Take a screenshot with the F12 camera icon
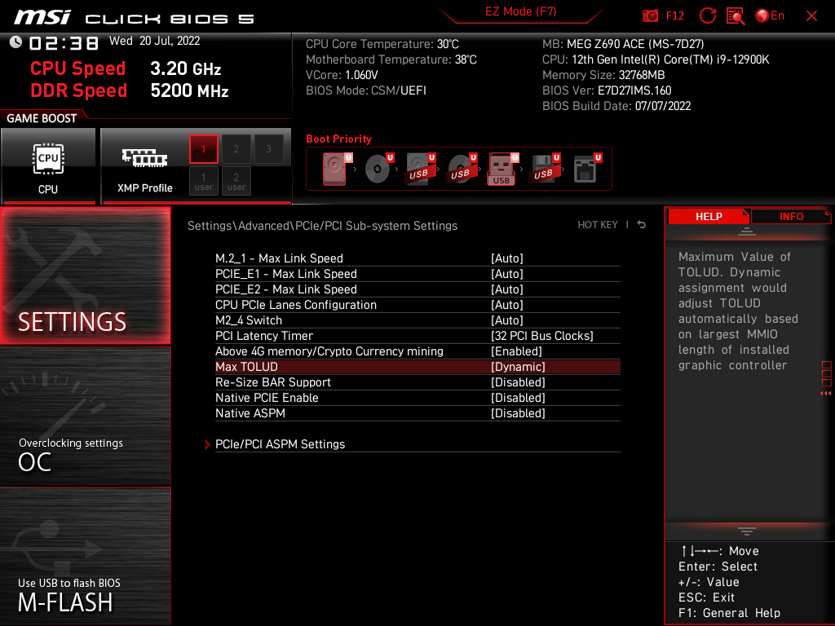 pyautogui.click(x=650, y=16)
